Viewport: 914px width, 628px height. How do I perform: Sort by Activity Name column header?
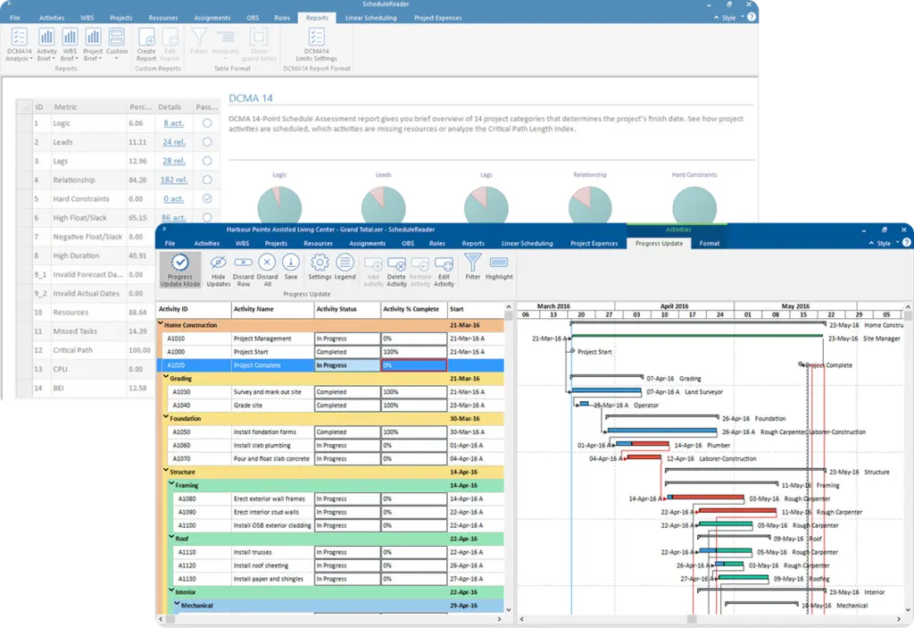pyautogui.click(x=271, y=309)
